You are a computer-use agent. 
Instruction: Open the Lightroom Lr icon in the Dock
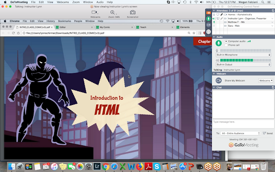pyautogui.click(x=97, y=166)
